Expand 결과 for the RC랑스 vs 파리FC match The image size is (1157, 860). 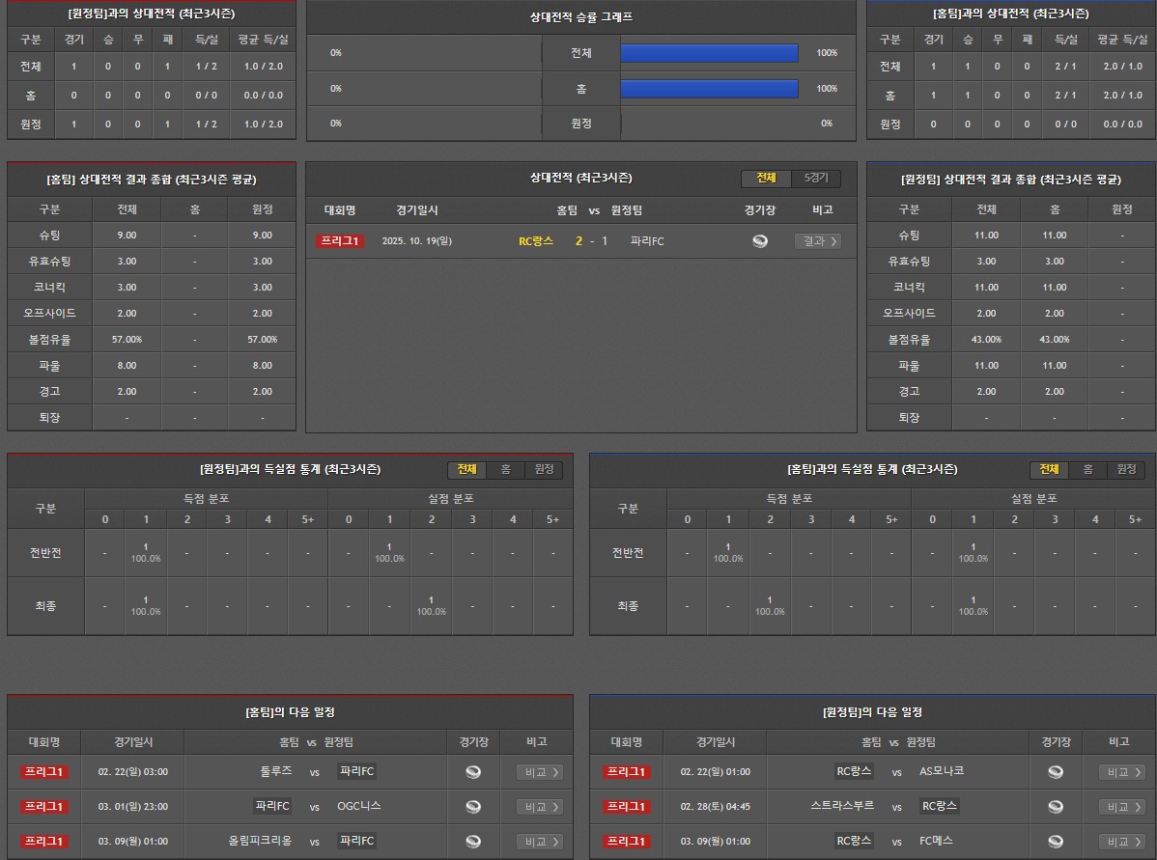(817, 241)
